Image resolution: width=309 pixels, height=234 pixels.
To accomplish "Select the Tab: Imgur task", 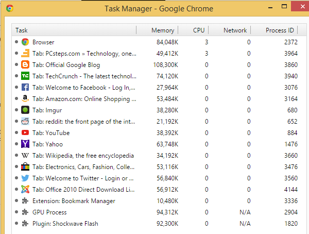I will click(159, 110).
